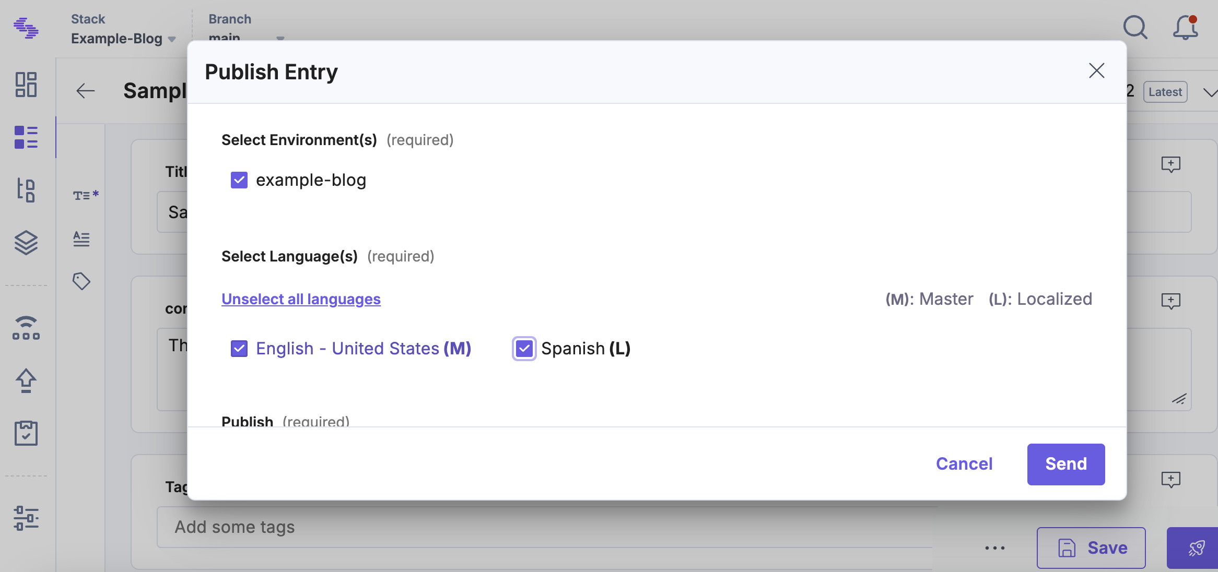Click the Send button
This screenshot has width=1218, height=572.
click(1065, 464)
